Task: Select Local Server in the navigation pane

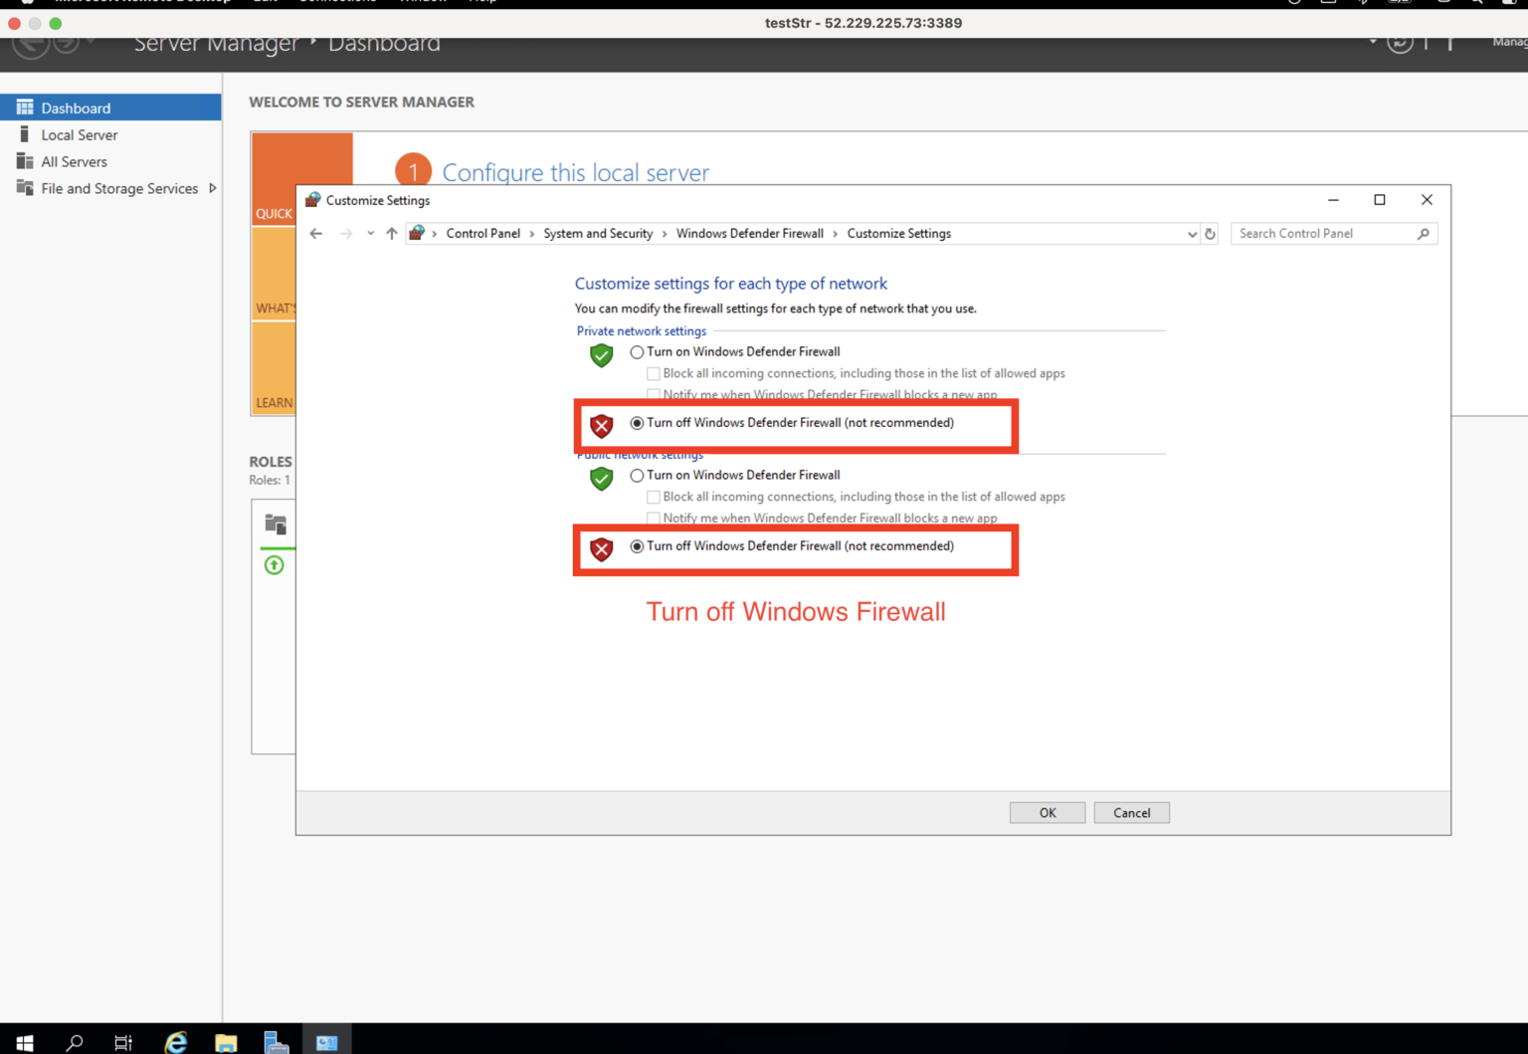Action: pos(80,134)
